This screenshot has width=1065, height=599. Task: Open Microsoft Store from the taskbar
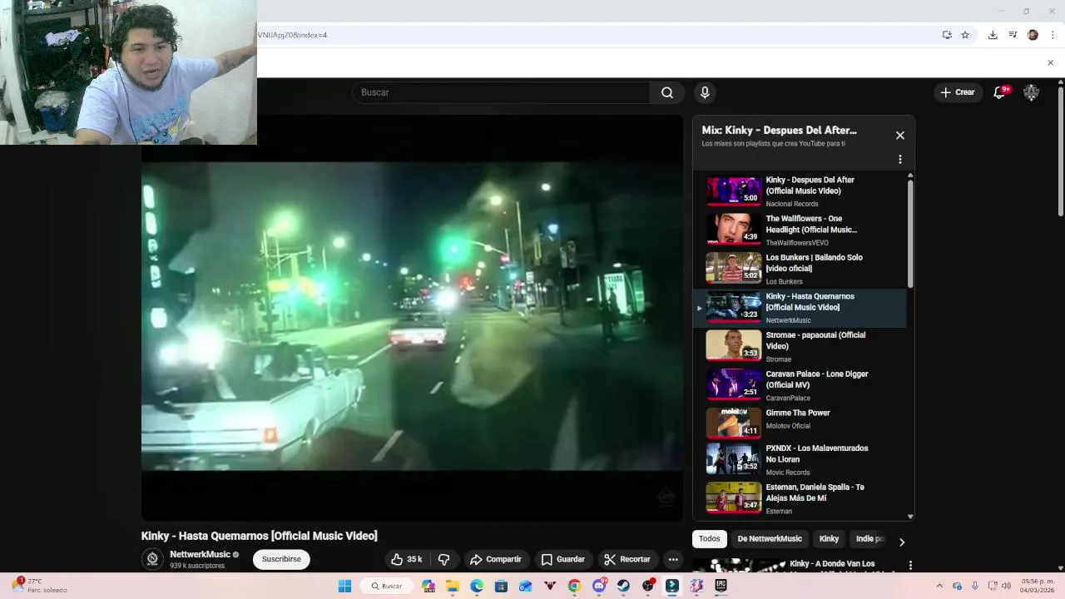click(x=501, y=586)
